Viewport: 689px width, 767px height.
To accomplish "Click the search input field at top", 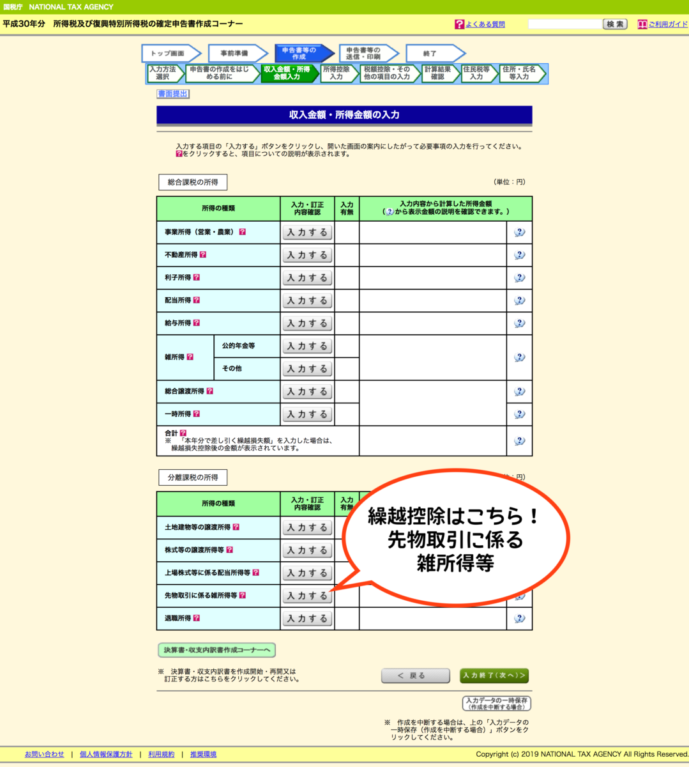I will (x=564, y=24).
